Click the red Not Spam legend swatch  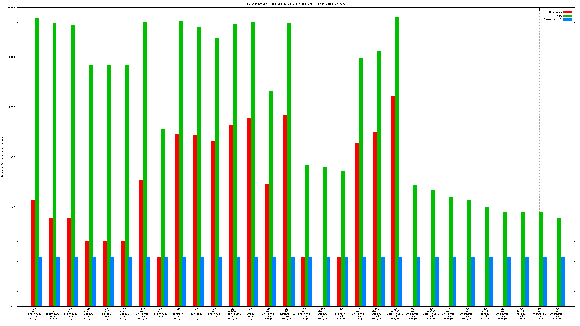pyautogui.click(x=568, y=12)
